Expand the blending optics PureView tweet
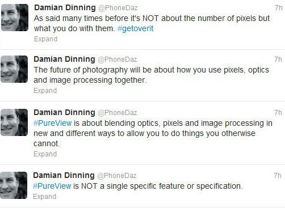The image size is (285, 208). tap(45, 154)
